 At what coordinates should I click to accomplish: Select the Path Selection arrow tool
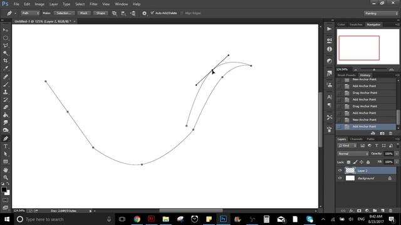tap(6, 154)
